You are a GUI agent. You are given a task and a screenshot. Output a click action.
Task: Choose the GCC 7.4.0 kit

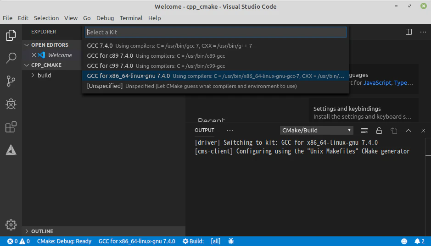point(216,46)
